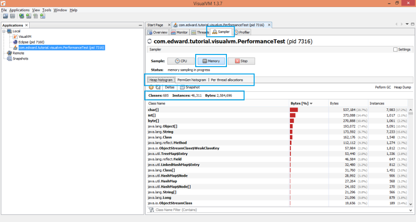Collapse the Local tree node
This screenshot has height=222, width=416.
(4, 31)
